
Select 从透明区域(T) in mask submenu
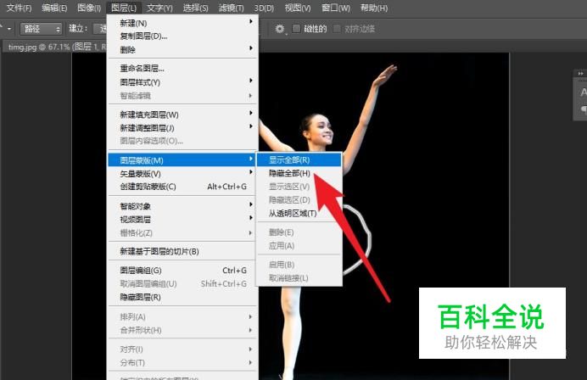pyautogui.click(x=299, y=214)
